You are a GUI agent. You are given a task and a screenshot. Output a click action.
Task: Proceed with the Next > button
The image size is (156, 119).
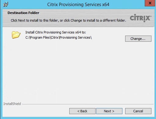click(109, 111)
